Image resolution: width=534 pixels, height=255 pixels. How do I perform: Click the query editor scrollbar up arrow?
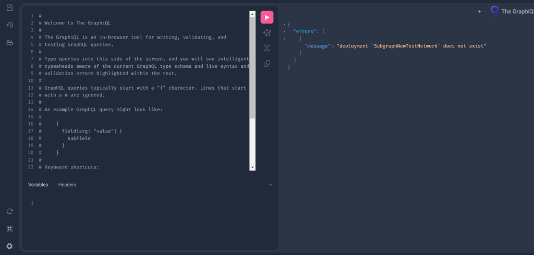(252, 14)
